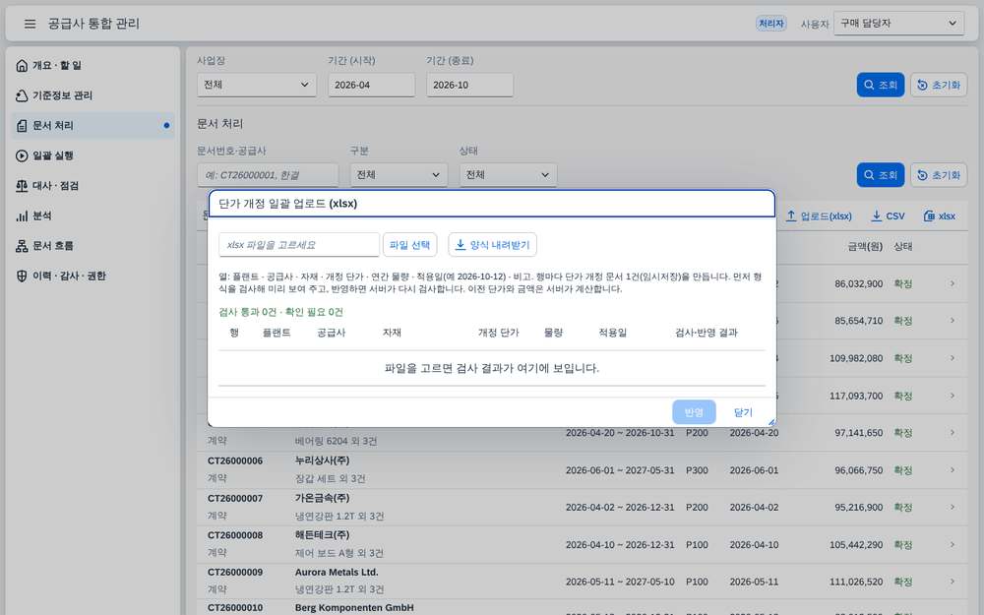Screen dimensions: 984x615
Task: Export the table as CSV
Action: (x=888, y=215)
